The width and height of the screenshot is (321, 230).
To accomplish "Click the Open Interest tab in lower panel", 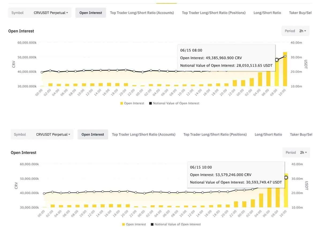I will (93, 134).
